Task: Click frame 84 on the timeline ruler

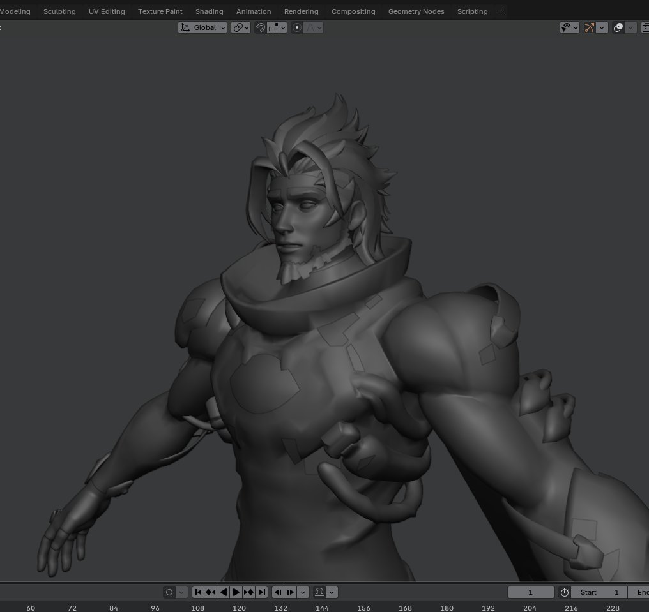Action: [114, 608]
